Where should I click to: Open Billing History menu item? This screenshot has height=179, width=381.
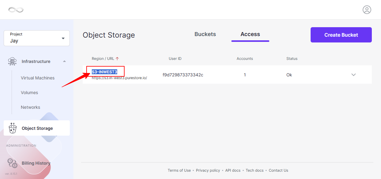coord(36,163)
